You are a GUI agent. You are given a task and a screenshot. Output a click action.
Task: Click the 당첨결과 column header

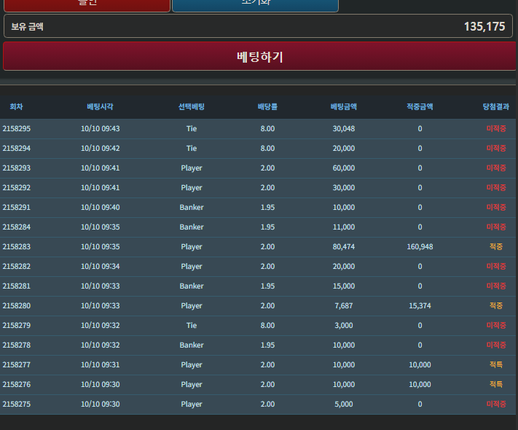pos(496,106)
